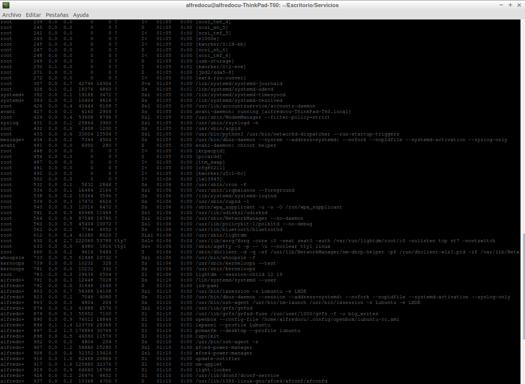Click the /sbin/agetty command line

pos(263,247)
